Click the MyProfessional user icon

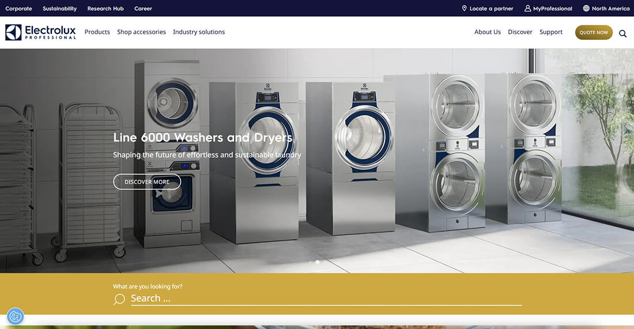[527, 9]
